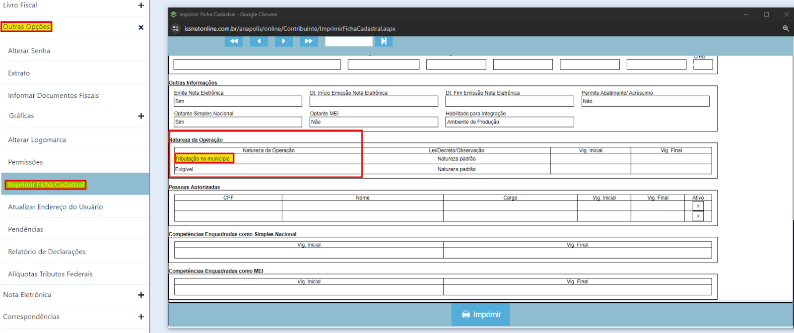Toggle second Ativo checkbox in Pessoas Autorizadas

point(698,216)
